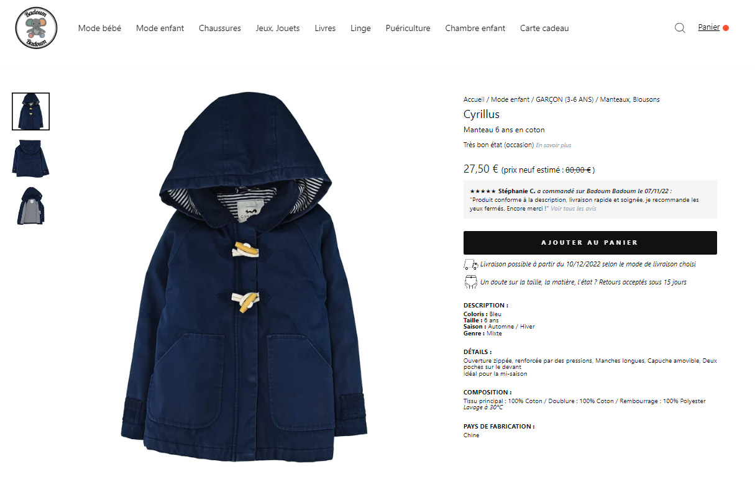Click the returns box icon
755x477 pixels.
pyautogui.click(x=470, y=282)
